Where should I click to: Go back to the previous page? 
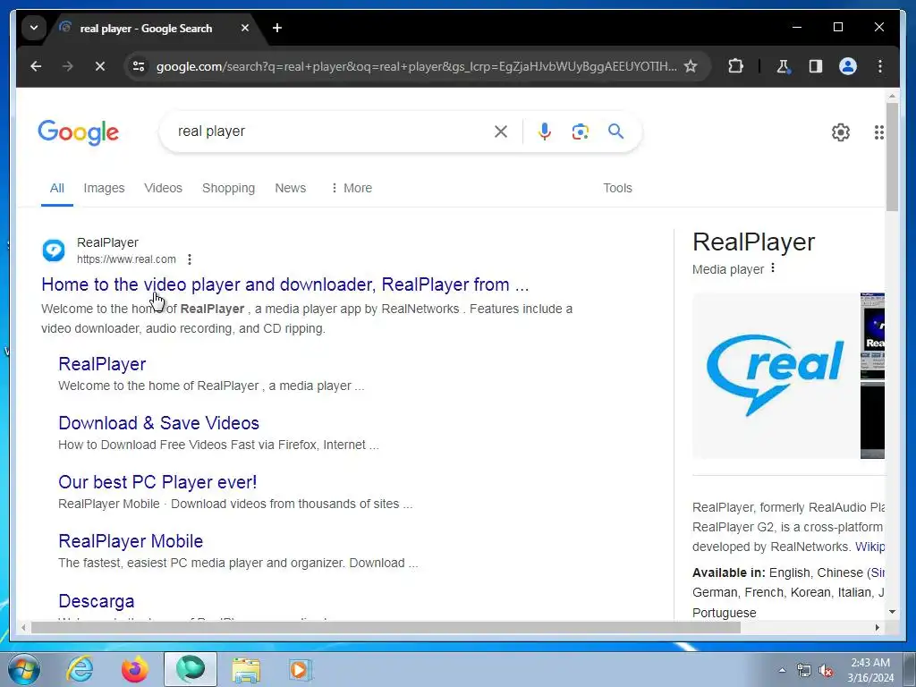pyautogui.click(x=36, y=66)
